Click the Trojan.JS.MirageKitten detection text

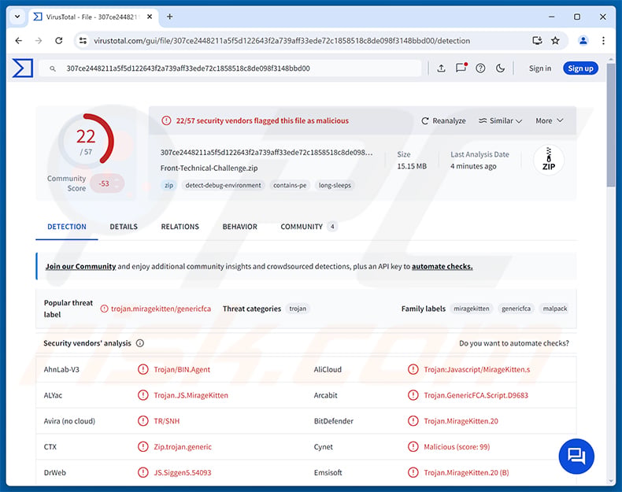(191, 395)
